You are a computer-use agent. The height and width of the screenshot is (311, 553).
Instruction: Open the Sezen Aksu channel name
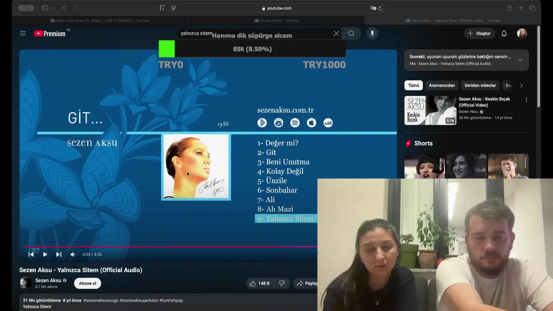pyautogui.click(x=48, y=280)
